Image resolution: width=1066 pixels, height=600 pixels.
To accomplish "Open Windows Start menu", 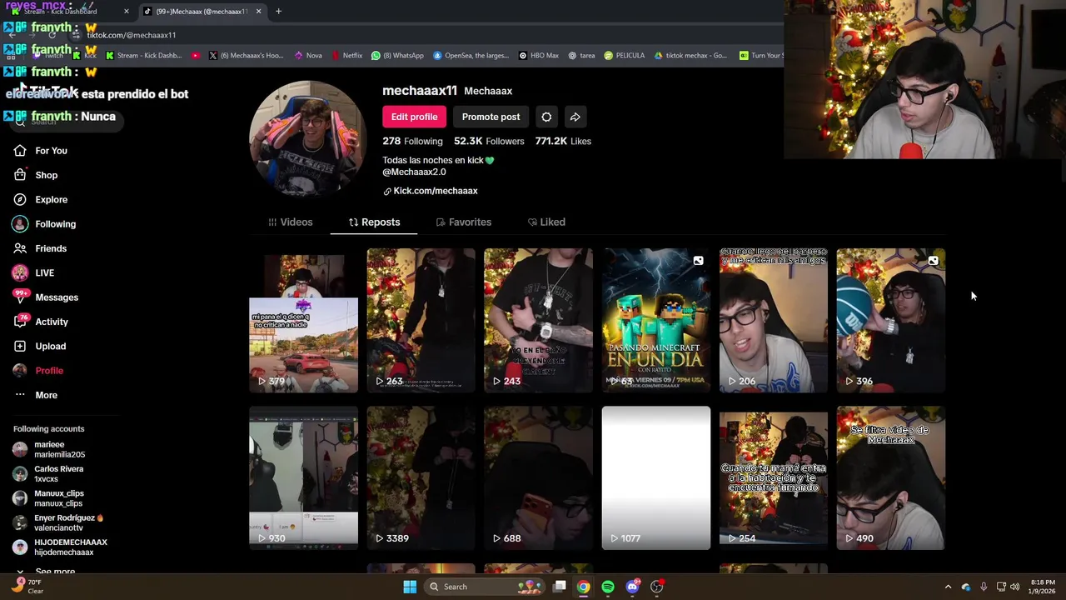I will [x=410, y=587].
